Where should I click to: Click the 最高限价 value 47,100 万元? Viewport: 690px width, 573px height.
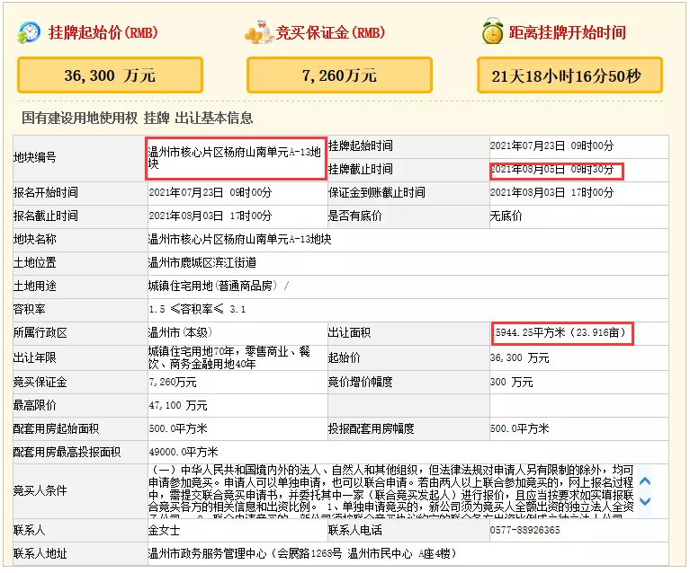[178, 405]
